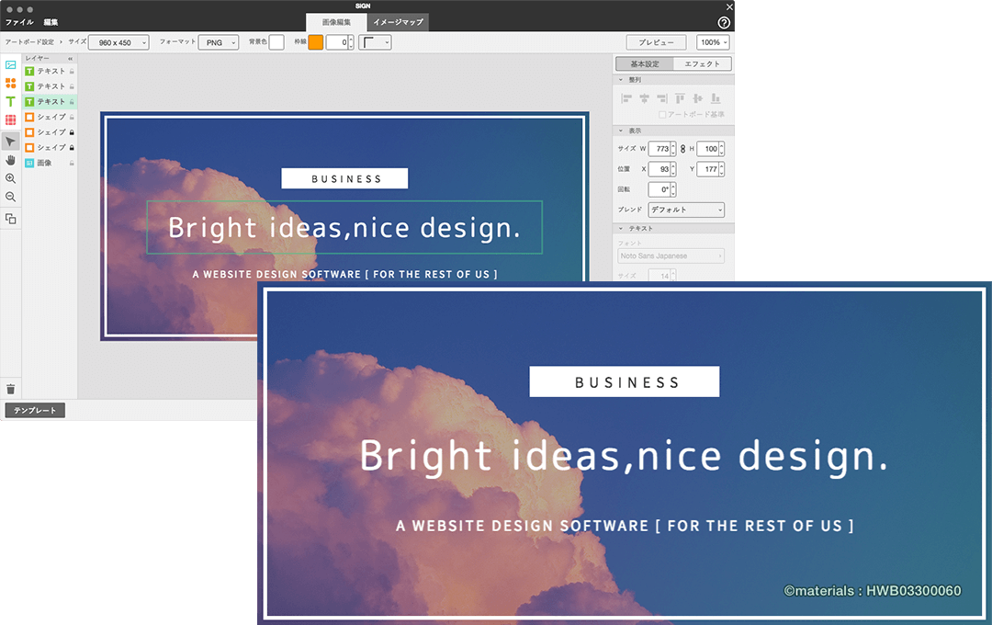Screen dimensions: 992x625
Task: Switch to the 画像編集 tab
Action: tap(336, 22)
